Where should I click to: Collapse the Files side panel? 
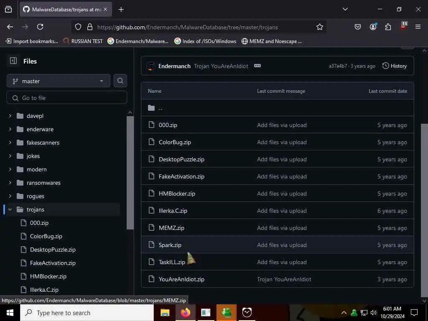(x=13, y=61)
